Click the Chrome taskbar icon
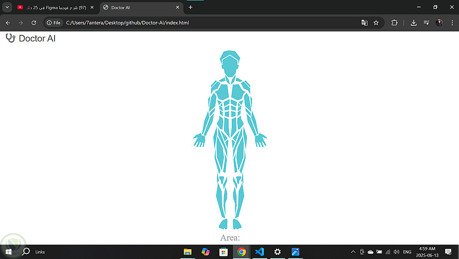The width and height of the screenshot is (459, 259). click(241, 252)
